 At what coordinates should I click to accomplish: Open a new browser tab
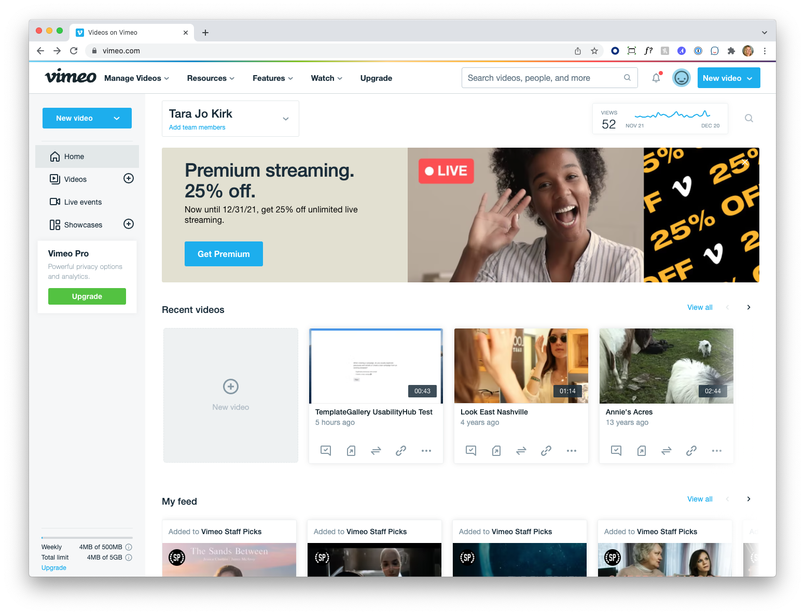pos(205,33)
